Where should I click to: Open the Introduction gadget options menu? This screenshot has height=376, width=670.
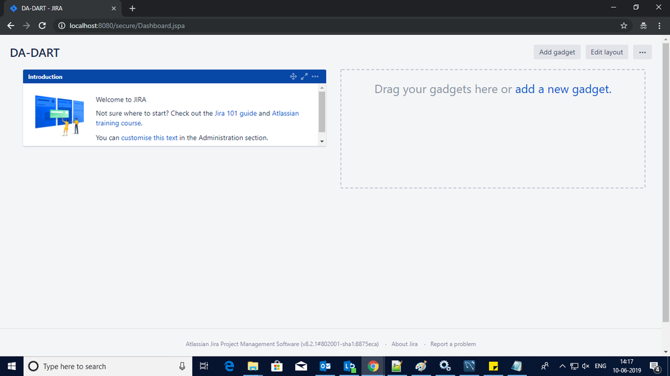tap(315, 76)
